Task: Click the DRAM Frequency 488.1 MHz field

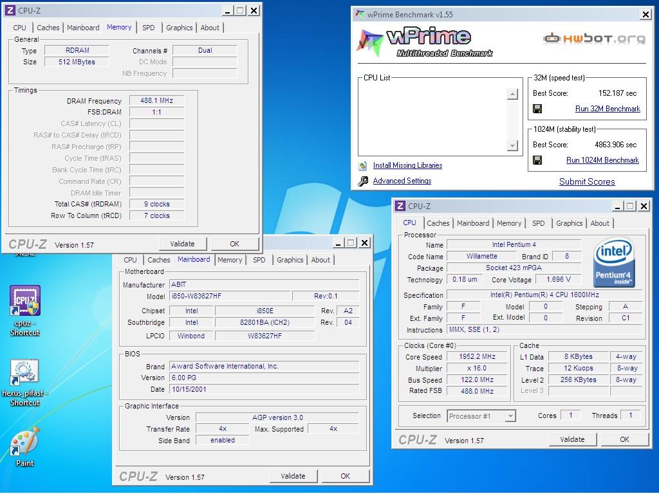Action: click(x=157, y=101)
